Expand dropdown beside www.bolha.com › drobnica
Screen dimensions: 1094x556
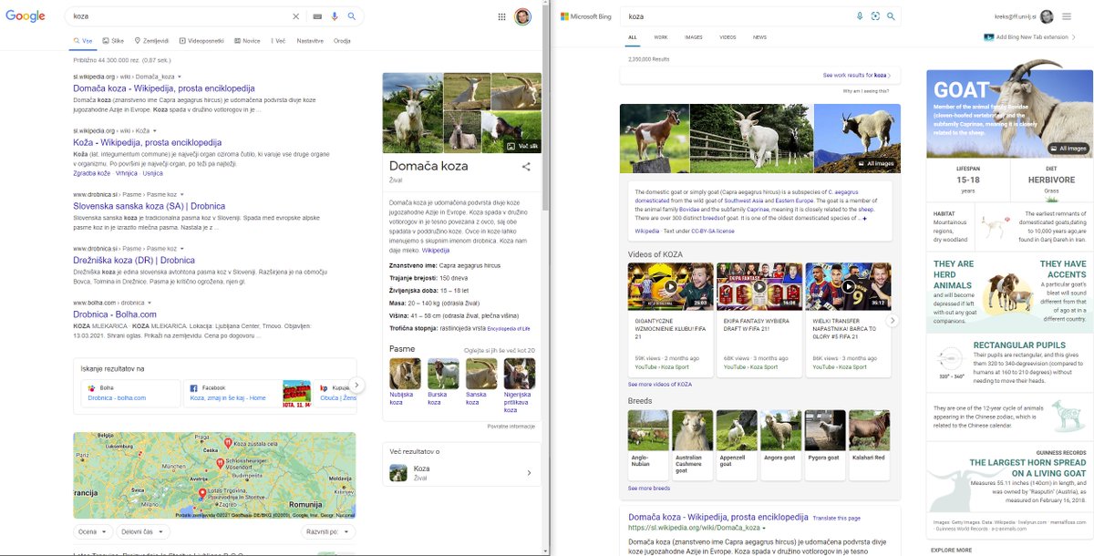click(x=150, y=303)
